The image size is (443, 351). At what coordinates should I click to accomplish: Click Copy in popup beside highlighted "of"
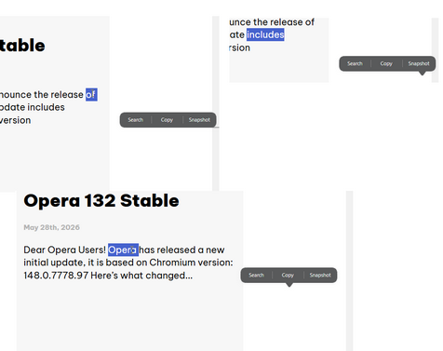(x=167, y=120)
